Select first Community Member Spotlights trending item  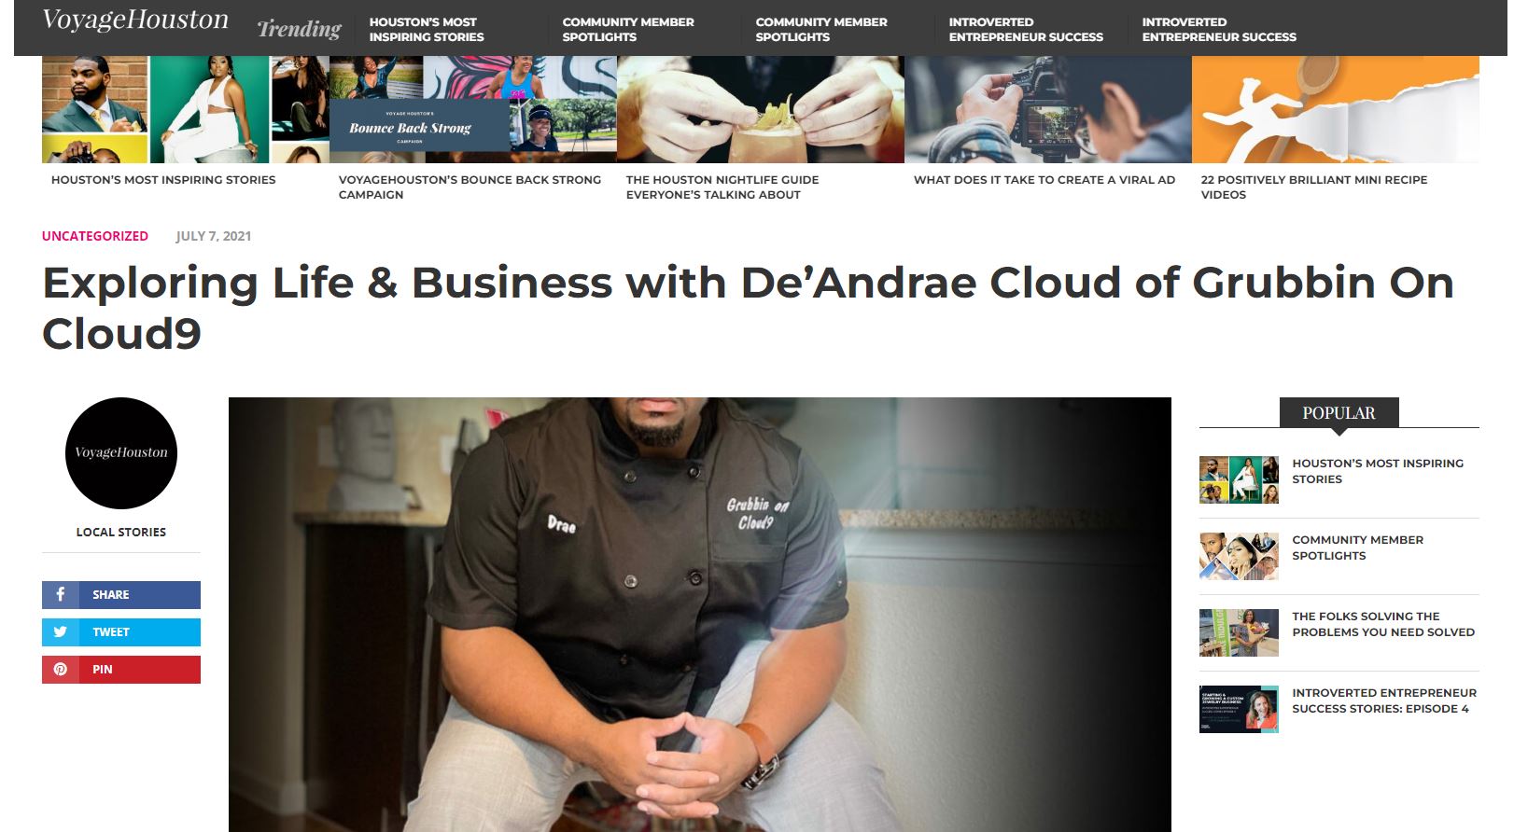628,29
